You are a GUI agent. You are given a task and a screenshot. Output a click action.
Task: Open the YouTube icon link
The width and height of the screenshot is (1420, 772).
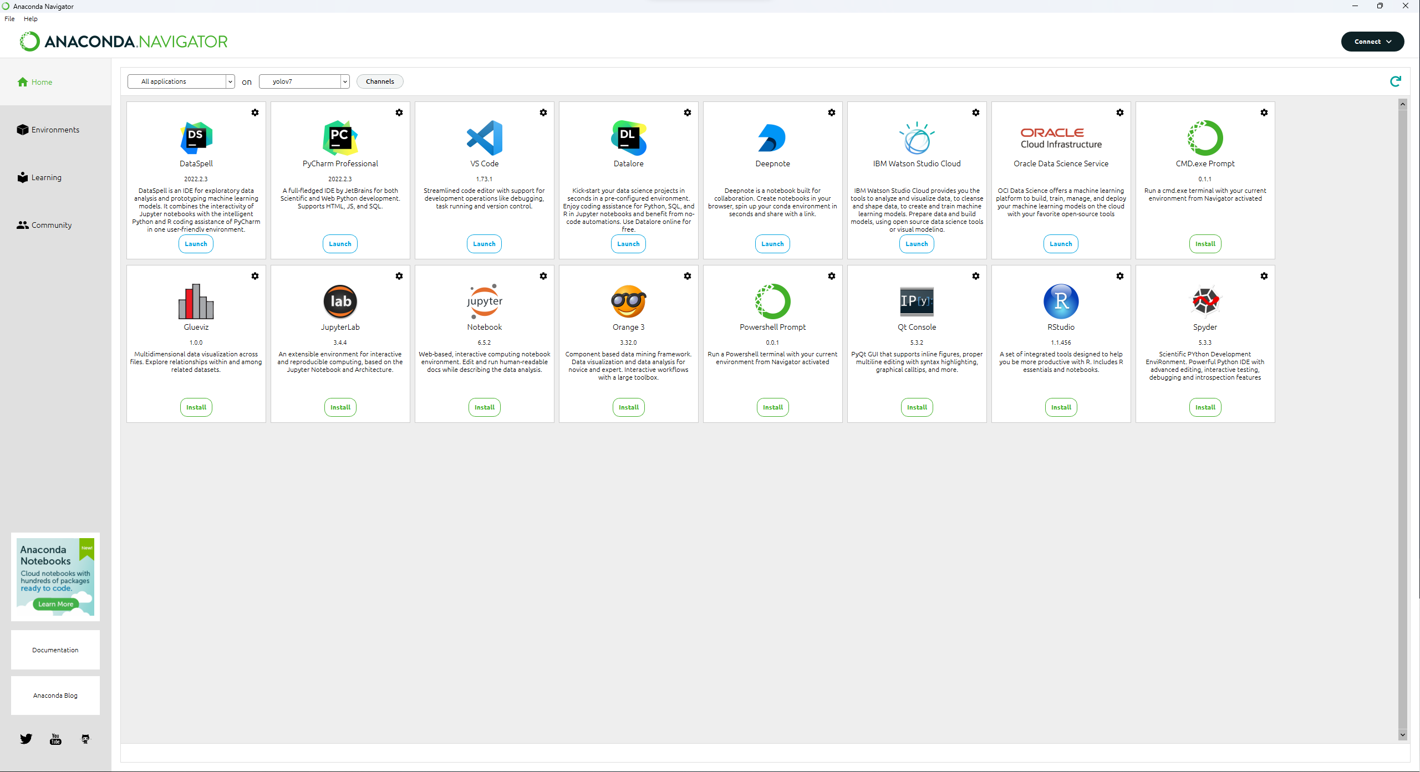(x=55, y=739)
